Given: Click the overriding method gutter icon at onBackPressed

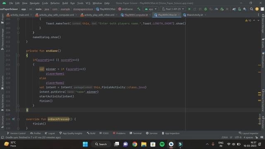Looking at the screenshot, I should pos(13,119).
